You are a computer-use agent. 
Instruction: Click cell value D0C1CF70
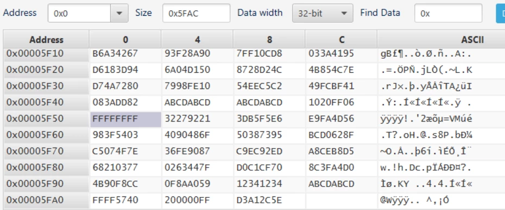point(260,168)
